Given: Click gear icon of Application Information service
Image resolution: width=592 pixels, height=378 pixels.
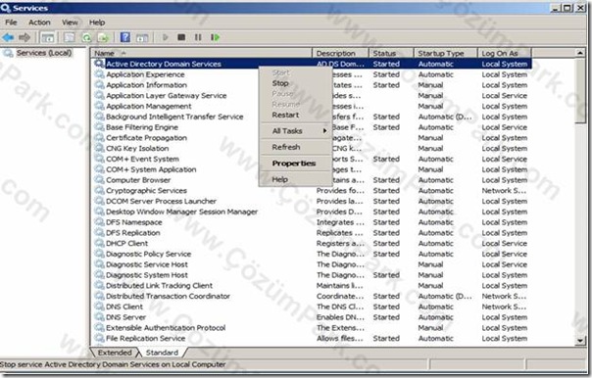Looking at the screenshot, I should coord(99,85).
